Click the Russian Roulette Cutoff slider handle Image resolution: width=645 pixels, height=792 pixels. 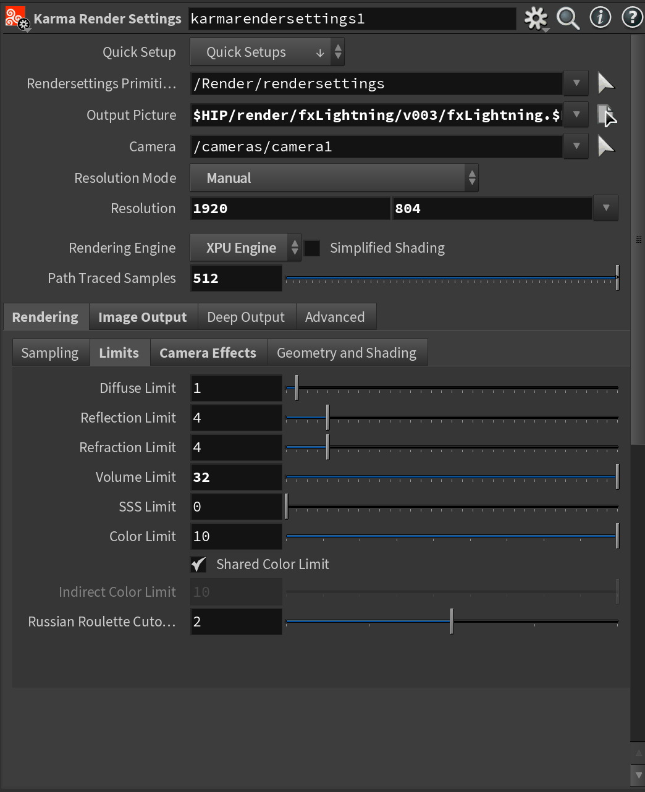(x=452, y=621)
